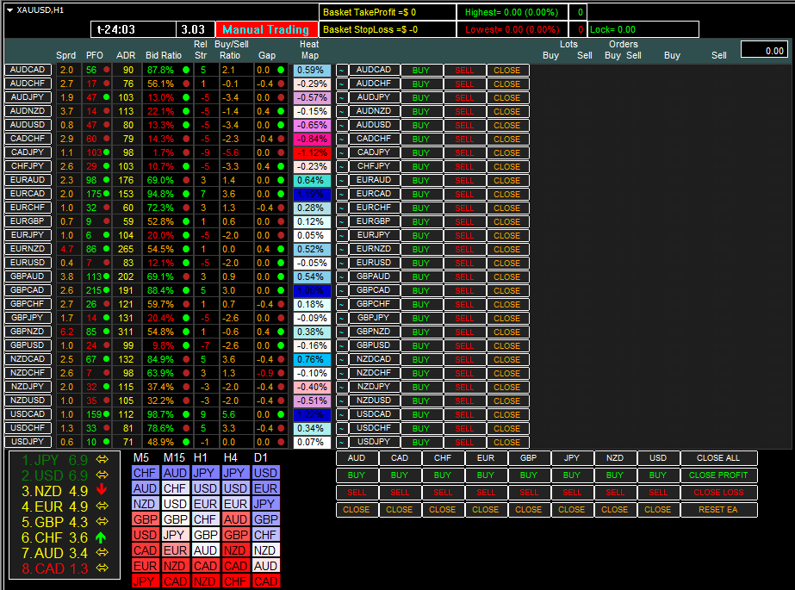Click the bottom JPY cell in M5 column
This screenshot has height=590, width=795.
pos(145,581)
